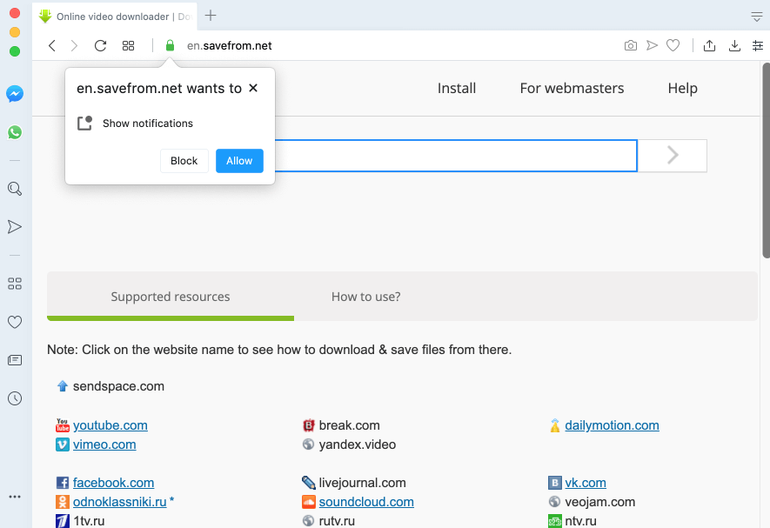Click the sendspace.com text

[119, 386]
